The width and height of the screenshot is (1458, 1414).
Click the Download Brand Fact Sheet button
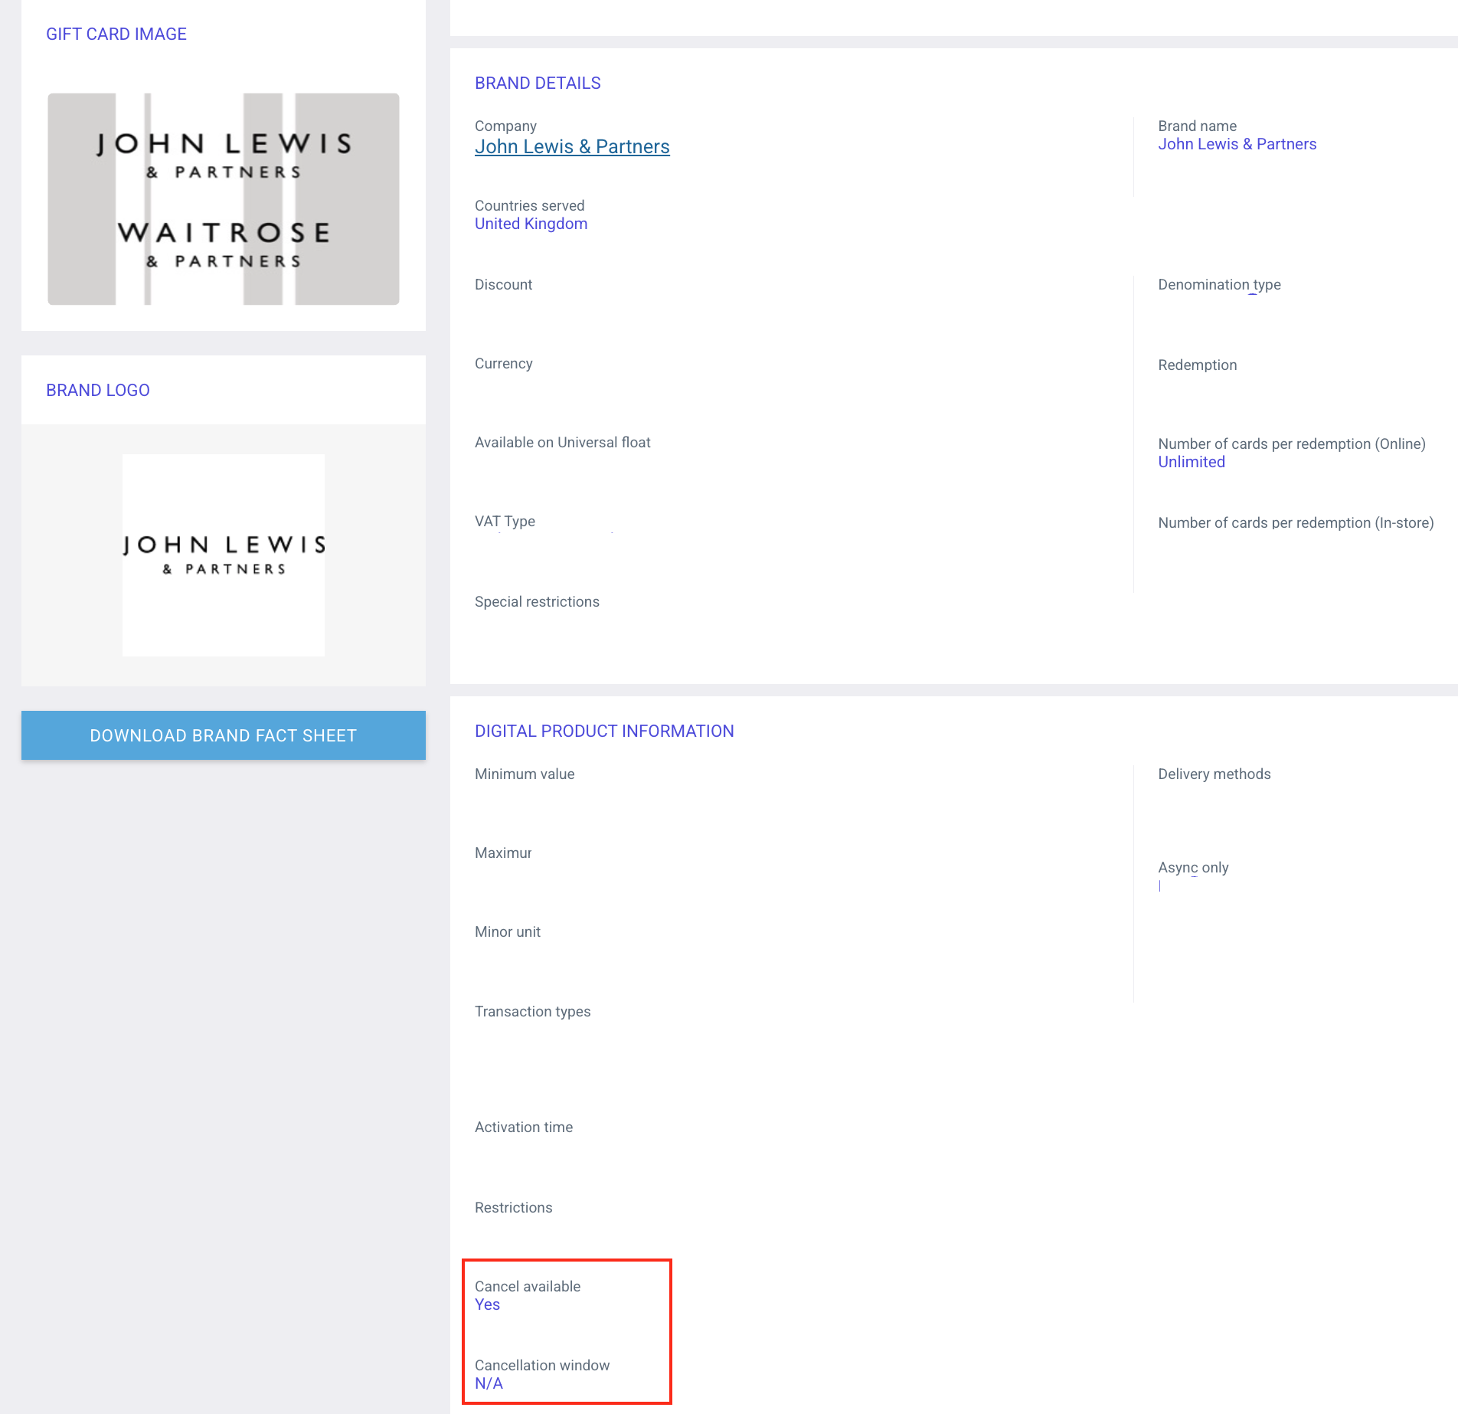point(224,735)
